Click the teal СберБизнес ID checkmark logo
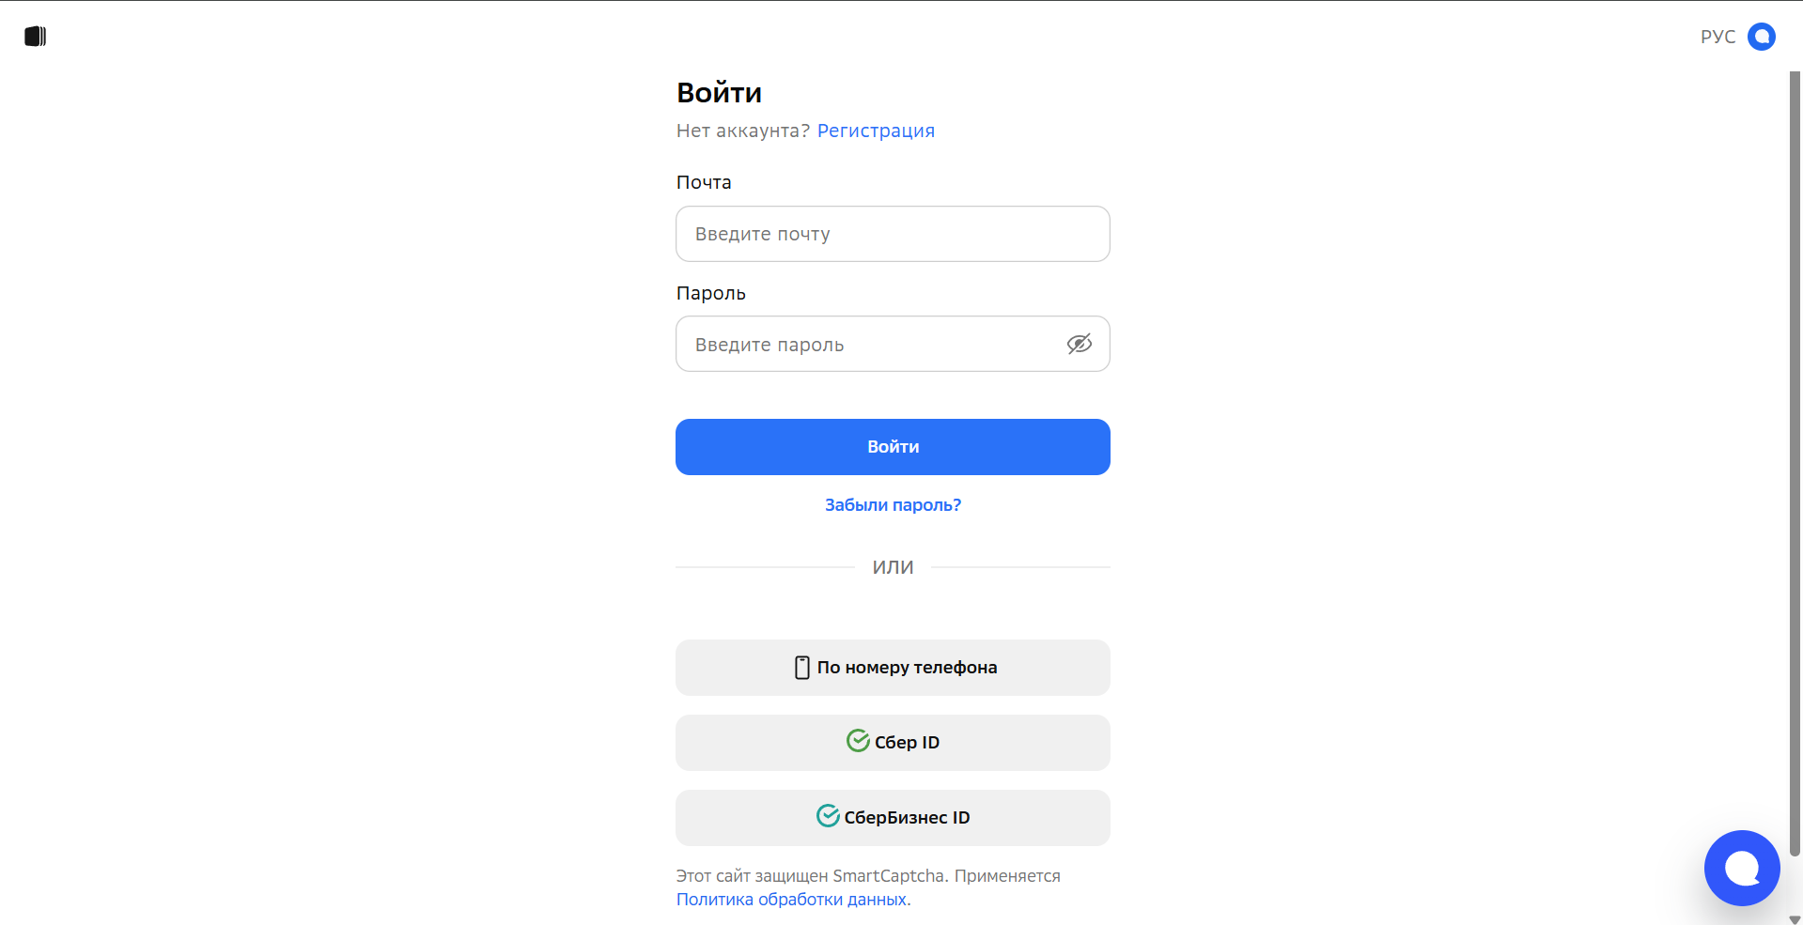The height and width of the screenshot is (925, 1803). click(828, 816)
